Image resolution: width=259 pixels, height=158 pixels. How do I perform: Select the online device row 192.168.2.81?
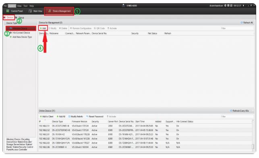pyautogui.click(x=145, y=134)
